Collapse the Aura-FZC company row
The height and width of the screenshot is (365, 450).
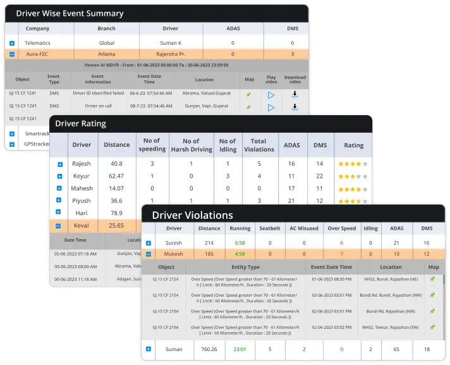coord(12,54)
